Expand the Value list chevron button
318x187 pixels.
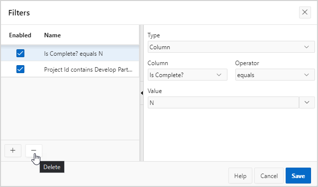(x=307, y=102)
